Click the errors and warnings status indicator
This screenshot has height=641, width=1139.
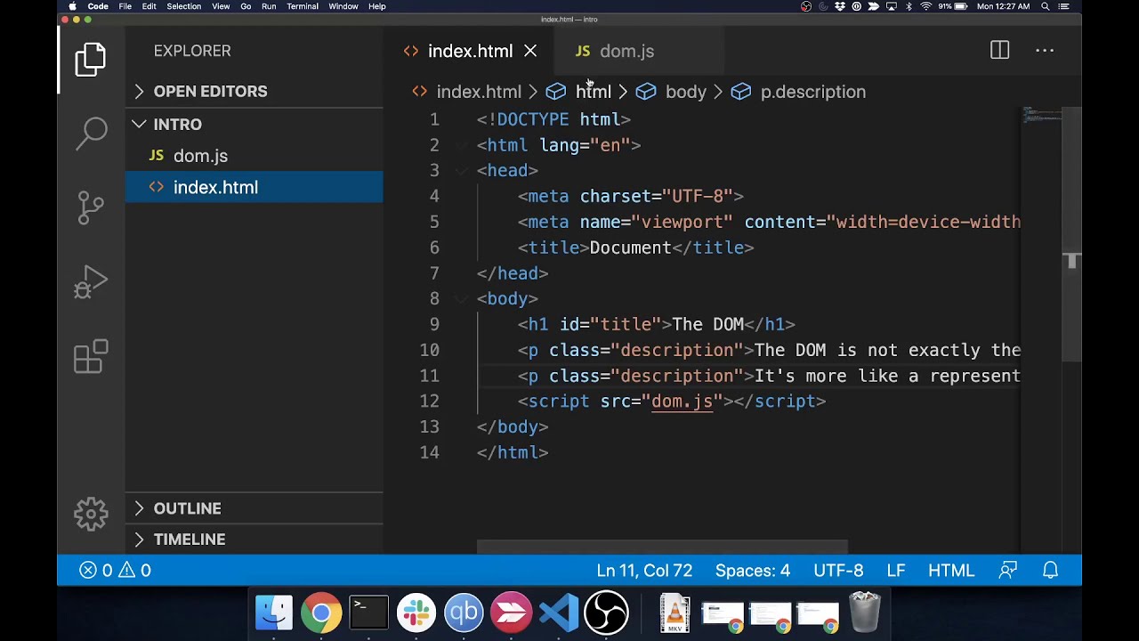tap(116, 571)
